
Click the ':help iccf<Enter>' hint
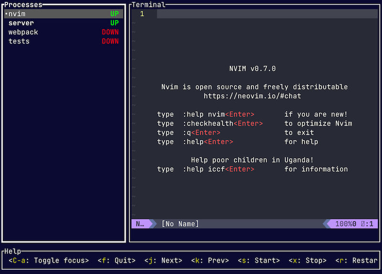219,169
